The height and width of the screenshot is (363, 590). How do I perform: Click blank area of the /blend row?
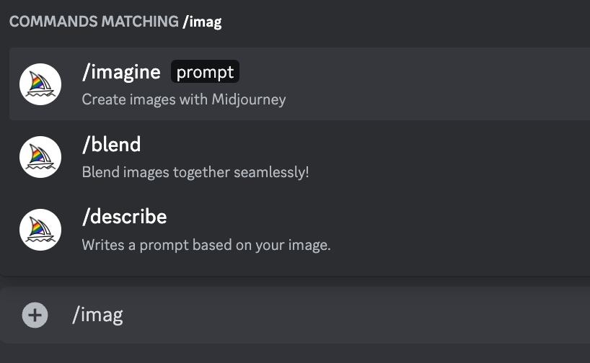pyautogui.click(x=433, y=157)
